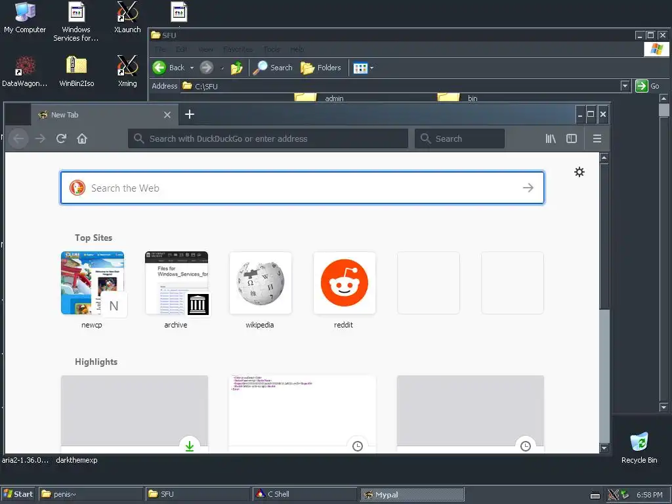Select the New Tab browser tab
The image size is (672, 504).
pos(104,115)
